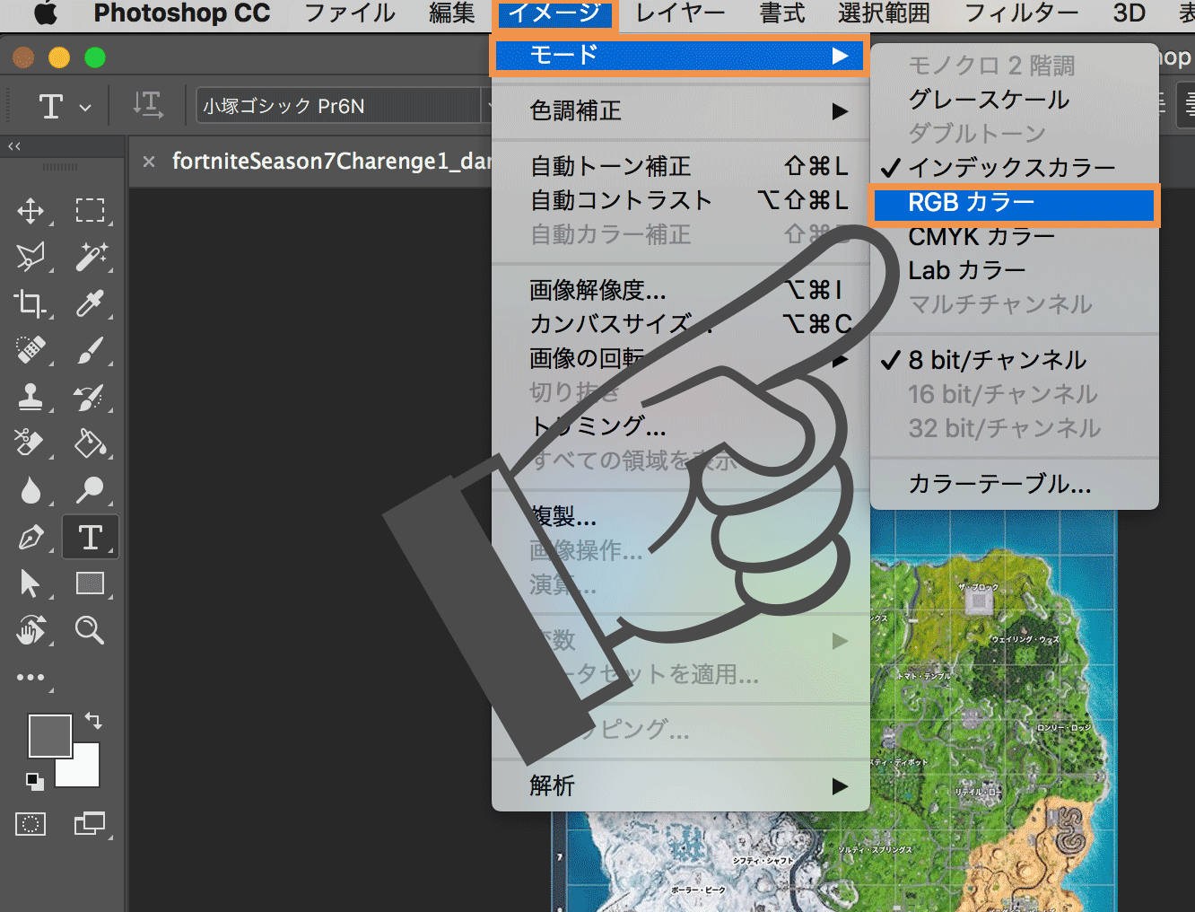Expand the 色調補正 submenu
This screenshot has height=912, width=1195.
tap(681, 111)
